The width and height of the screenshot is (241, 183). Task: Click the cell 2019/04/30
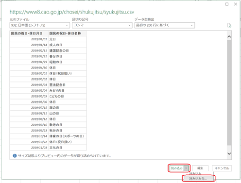coord(29,67)
